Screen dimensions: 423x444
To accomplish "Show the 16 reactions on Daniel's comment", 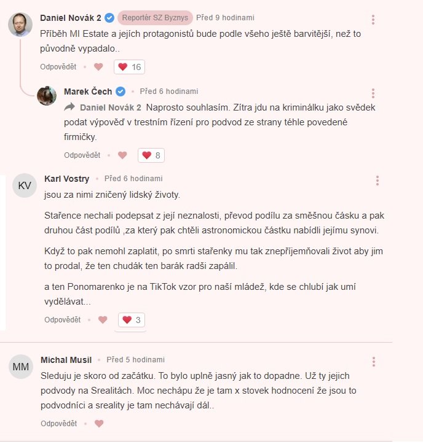I will click(129, 67).
